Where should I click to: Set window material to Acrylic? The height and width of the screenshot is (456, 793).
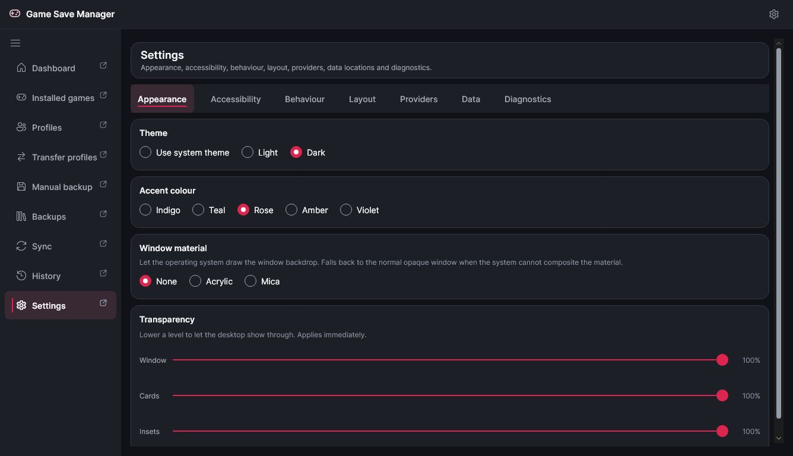(211, 281)
